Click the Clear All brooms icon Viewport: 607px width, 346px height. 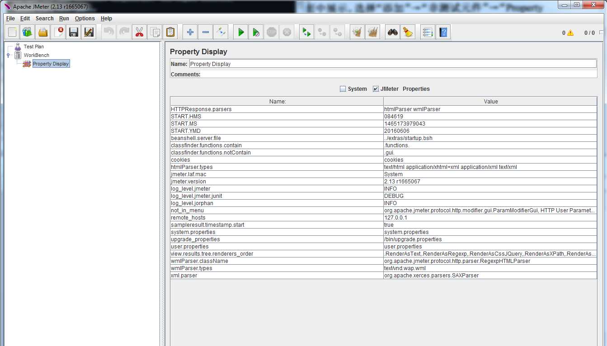point(373,32)
